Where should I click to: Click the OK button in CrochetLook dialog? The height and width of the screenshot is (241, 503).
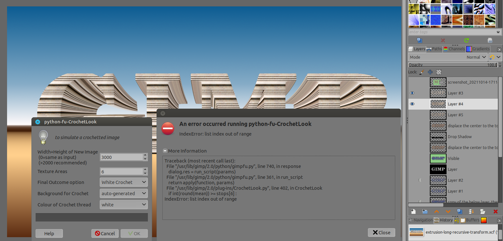(x=134, y=234)
